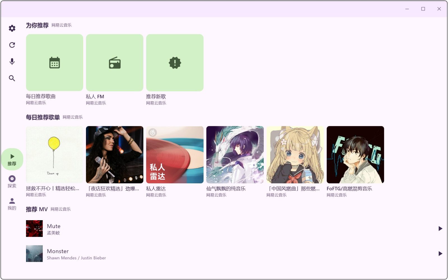The width and height of the screenshot is (448, 280).
Task: Open the FoFTG/高燃混剪音乐 playlist cover
Action: tap(355, 155)
